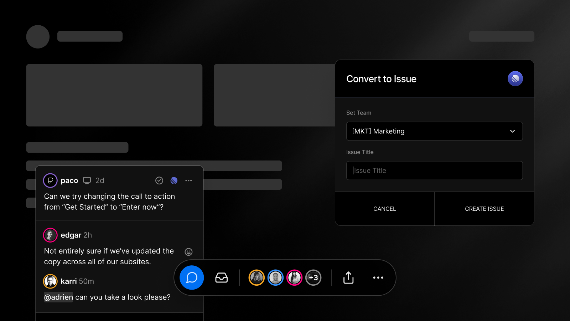
Task: Open the [MKT] Marketing team dropdown
Action: point(434,131)
